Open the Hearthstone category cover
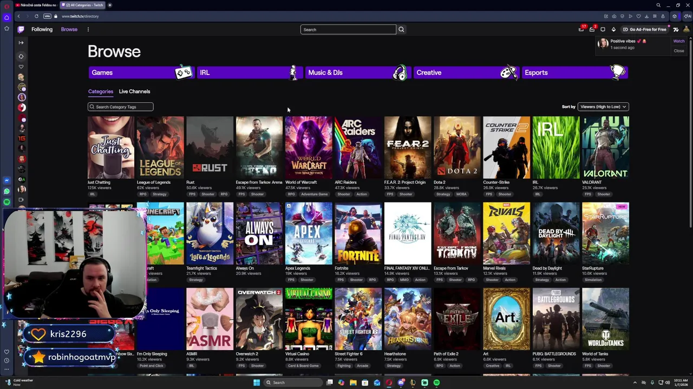This screenshot has height=389, width=693. (x=408, y=319)
